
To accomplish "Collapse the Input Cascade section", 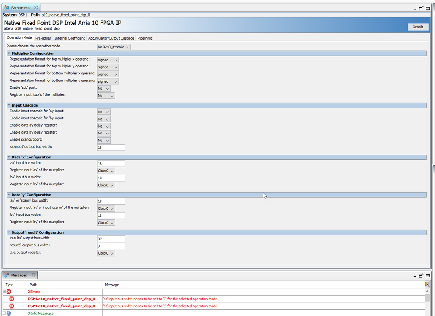I will point(9,105).
